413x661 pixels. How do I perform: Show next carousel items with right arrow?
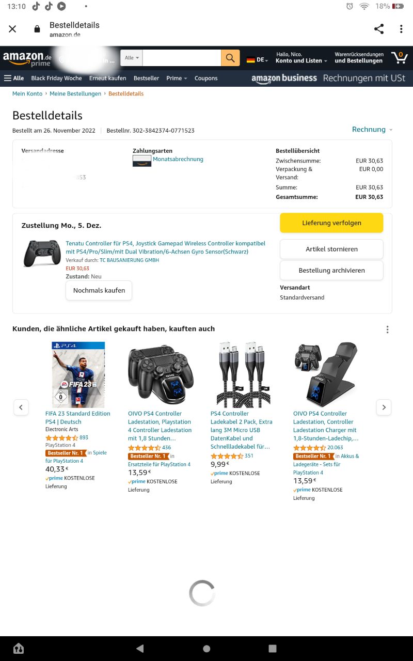click(384, 407)
